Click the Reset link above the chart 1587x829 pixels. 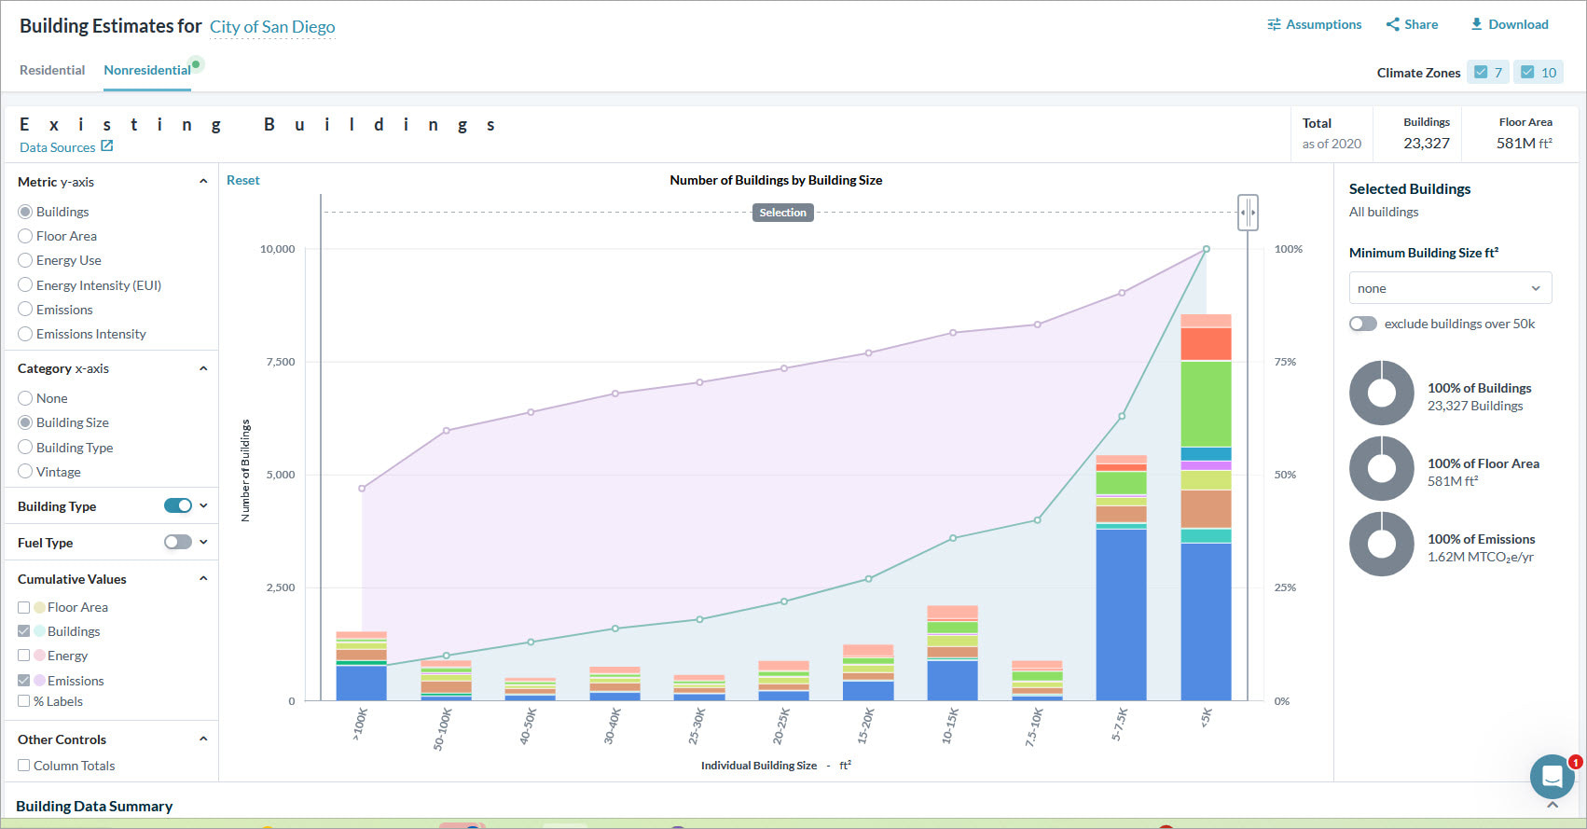(x=243, y=180)
